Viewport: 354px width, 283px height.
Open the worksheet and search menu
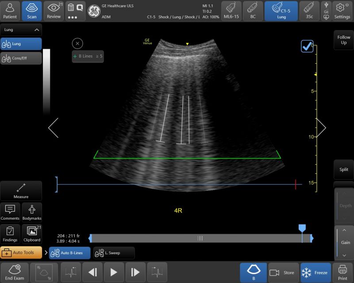(75, 11)
